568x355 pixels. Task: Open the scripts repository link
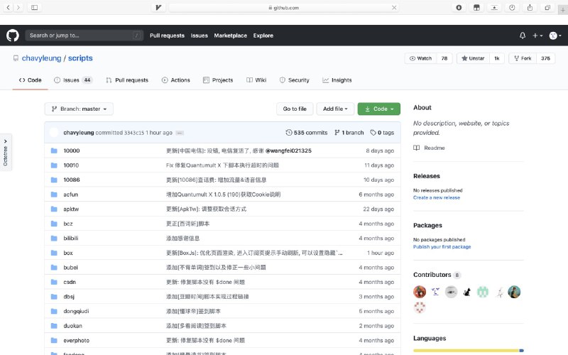80,58
